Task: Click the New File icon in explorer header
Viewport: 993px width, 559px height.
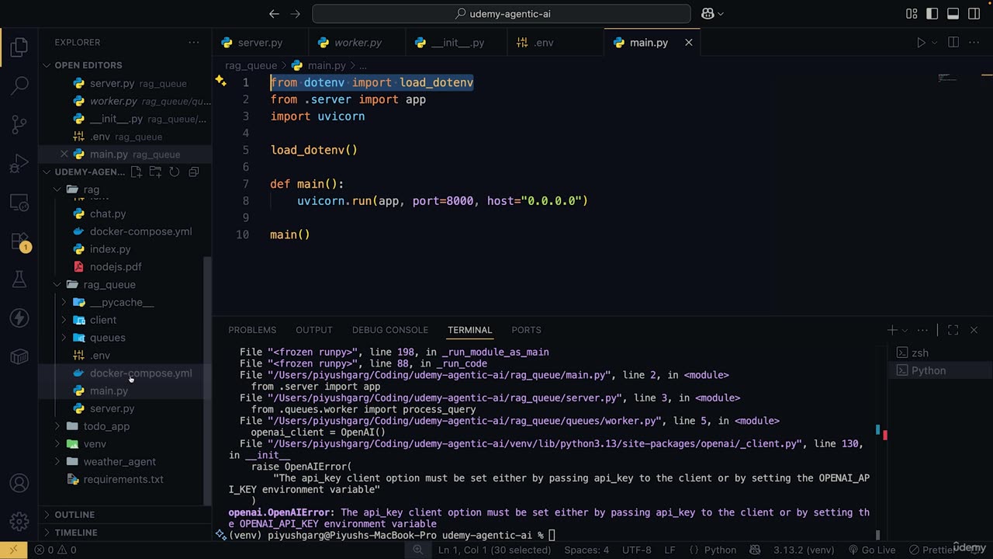Action: coord(137,172)
